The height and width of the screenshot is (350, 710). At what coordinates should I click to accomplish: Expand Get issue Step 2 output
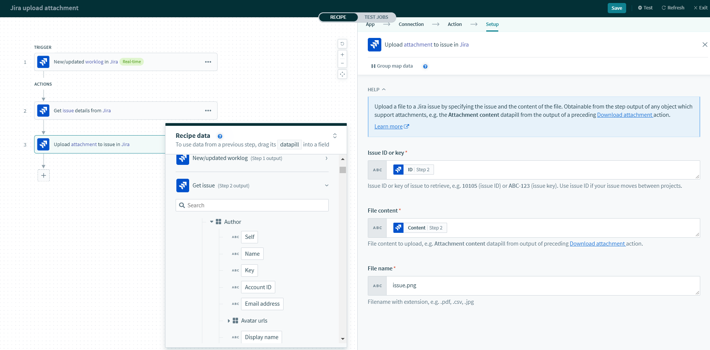(x=326, y=185)
